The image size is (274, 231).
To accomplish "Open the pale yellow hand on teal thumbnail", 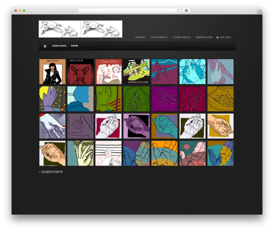I will point(81,153).
